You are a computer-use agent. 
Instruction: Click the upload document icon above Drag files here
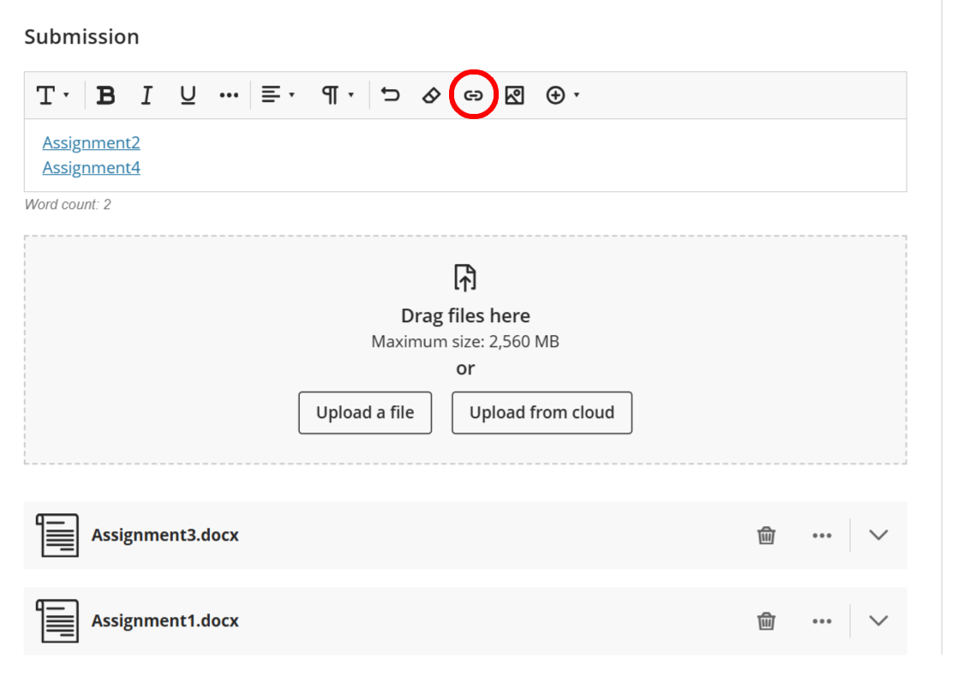click(x=465, y=278)
